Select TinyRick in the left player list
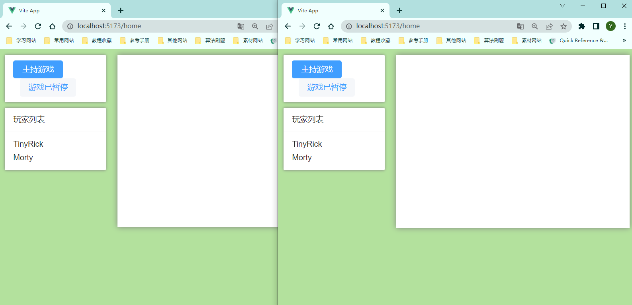Image resolution: width=632 pixels, height=305 pixels. 28,144
